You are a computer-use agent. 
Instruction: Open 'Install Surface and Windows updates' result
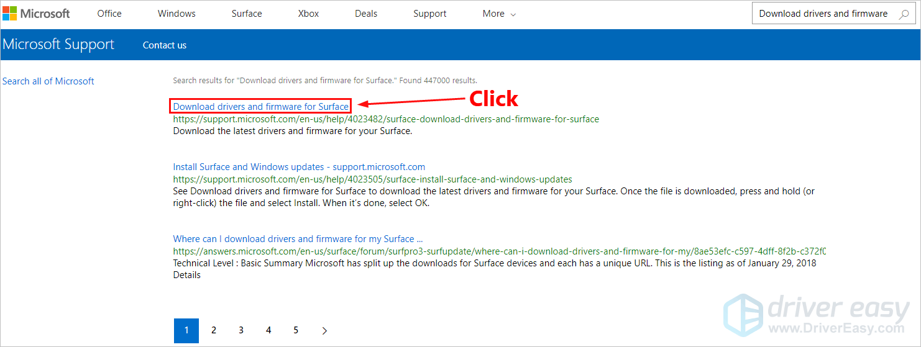(x=299, y=167)
